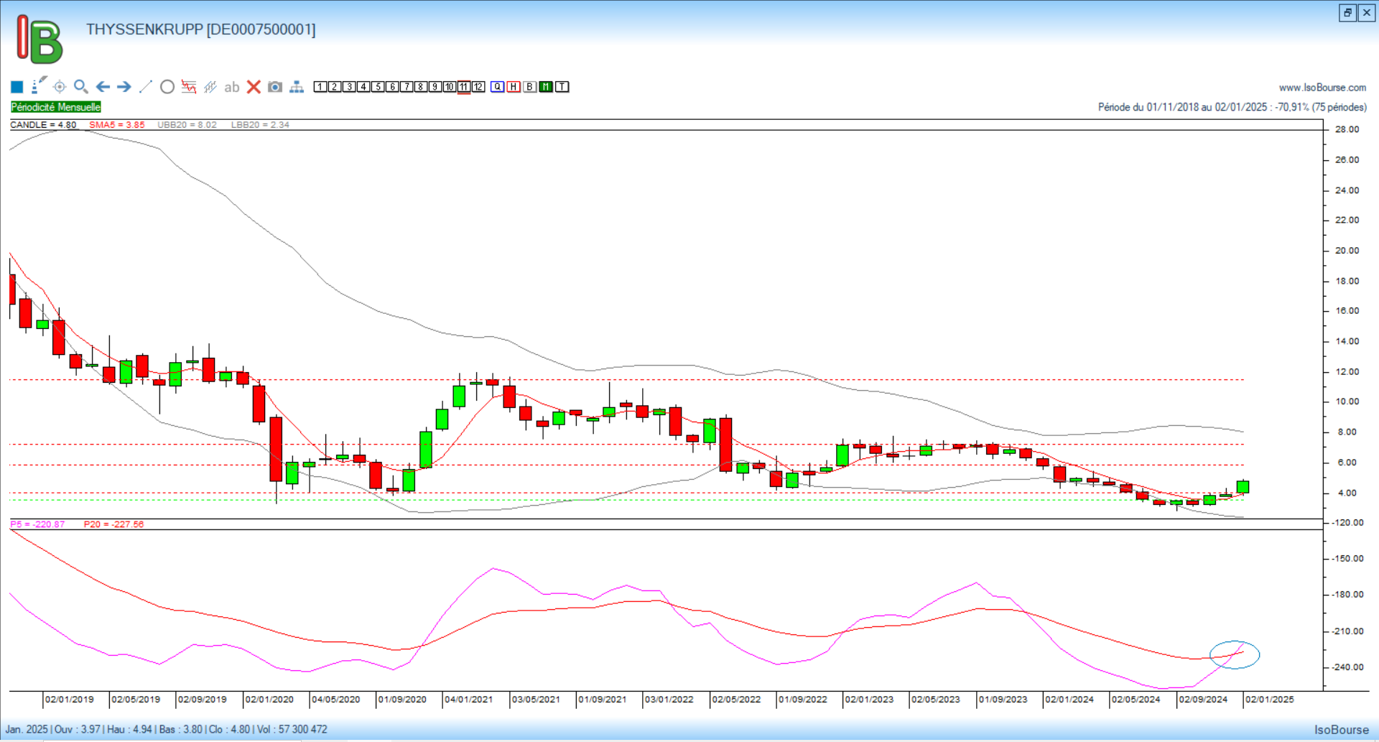Select the magnifier zoom tool
The width and height of the screenshot is (1379, 742).
[81, 87]
